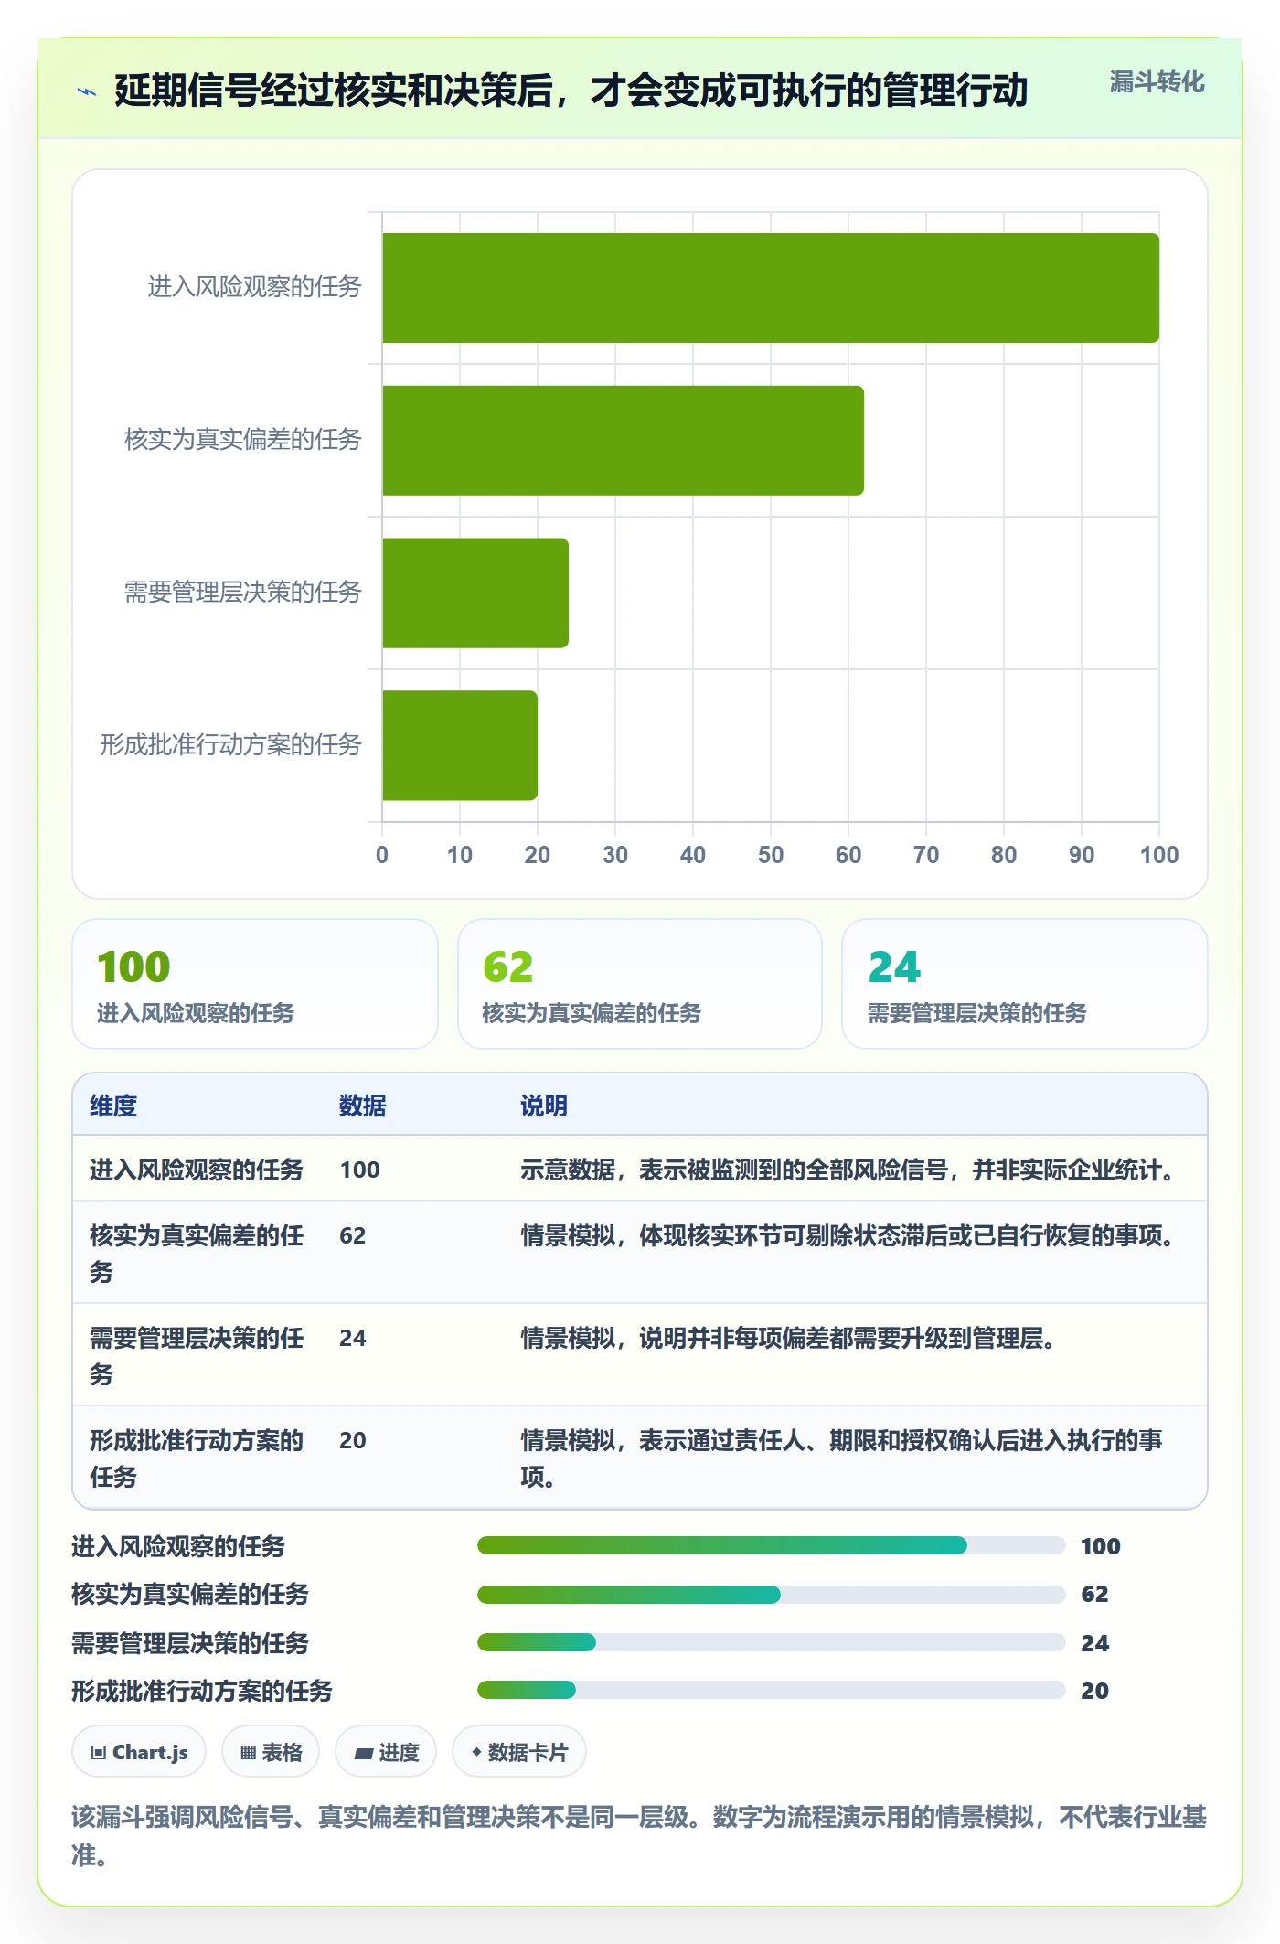Viewport: 1280px width, 1944px height.
Task: Open the data card showing 62
Action: pos(640,984)
